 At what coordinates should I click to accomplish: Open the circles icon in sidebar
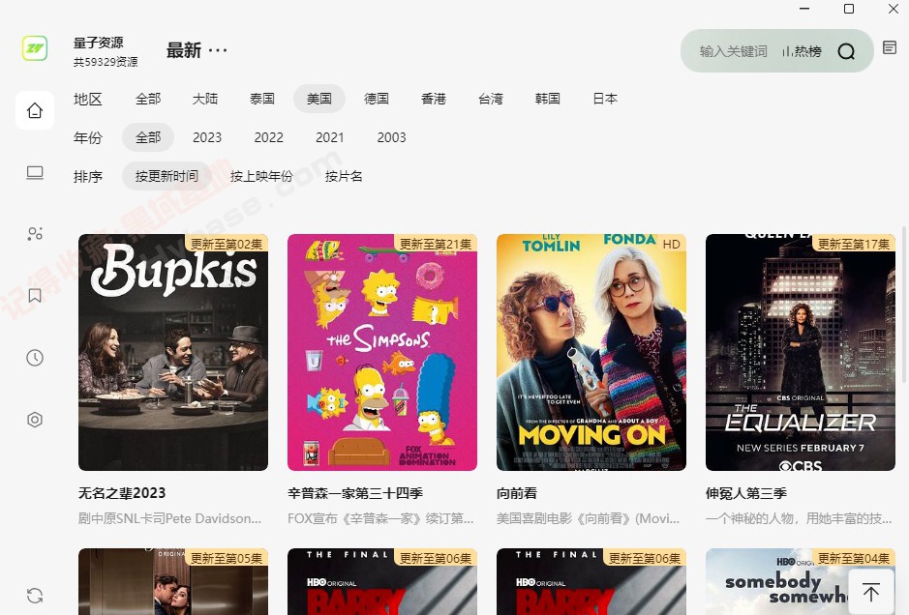[x=35, y=234]
